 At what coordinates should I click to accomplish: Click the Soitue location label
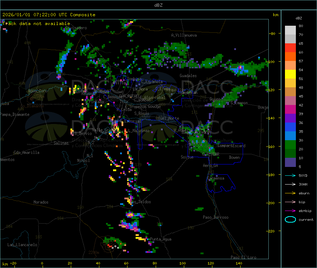coord(187,157)
